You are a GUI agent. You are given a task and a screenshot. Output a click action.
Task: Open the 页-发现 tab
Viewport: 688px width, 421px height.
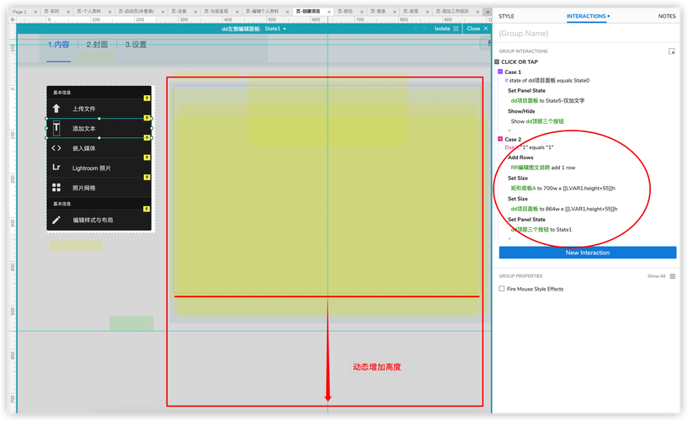(x=411, y=12)
